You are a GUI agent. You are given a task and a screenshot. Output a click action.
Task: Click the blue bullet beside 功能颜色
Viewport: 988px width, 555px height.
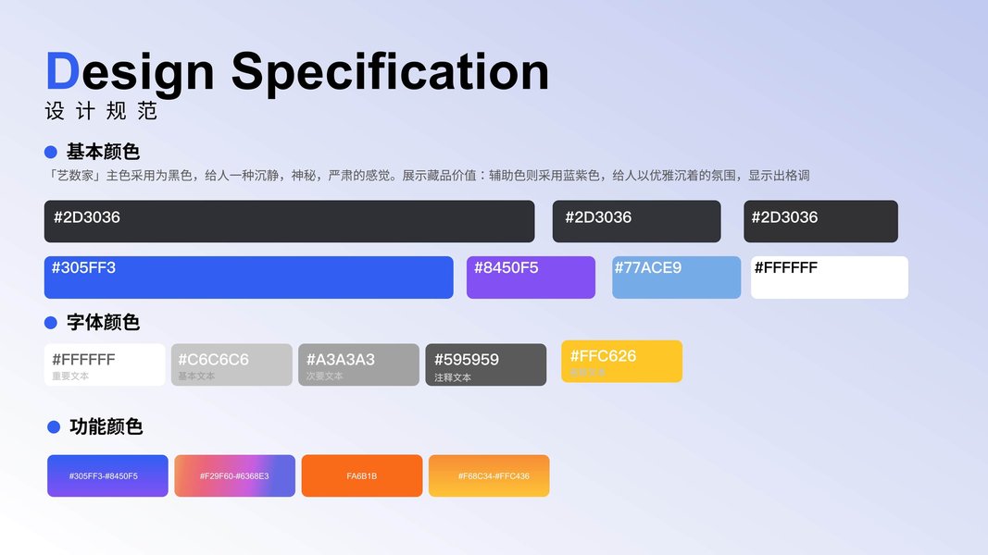pos(54,427)
